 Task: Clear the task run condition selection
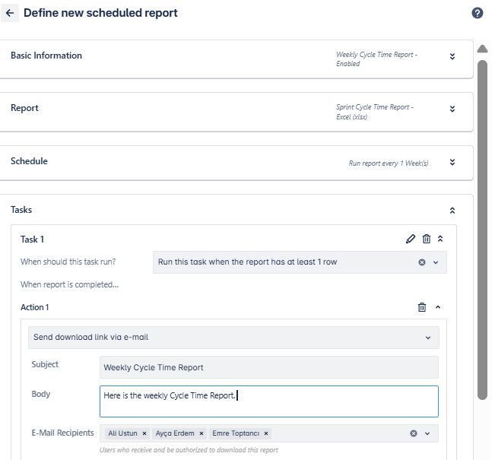tap(422, 262)
